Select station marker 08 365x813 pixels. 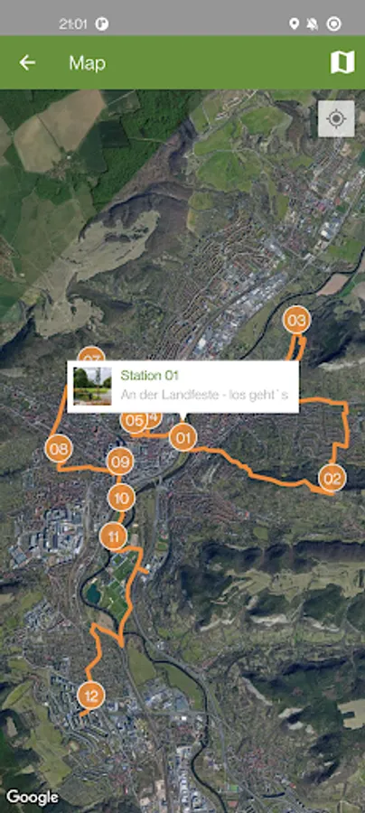[59, 449]
